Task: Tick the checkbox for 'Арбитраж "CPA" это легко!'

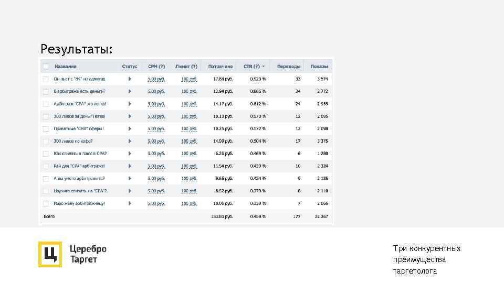Action: (x=46, y=104)
